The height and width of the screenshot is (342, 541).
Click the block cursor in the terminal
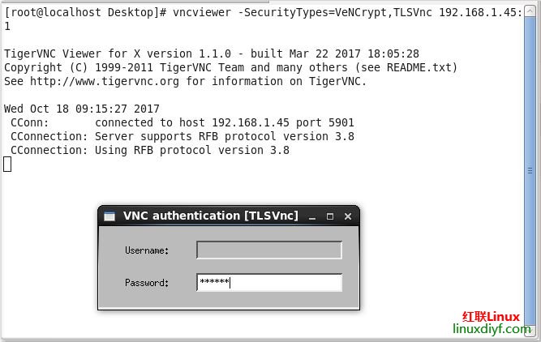pos(7,165)
